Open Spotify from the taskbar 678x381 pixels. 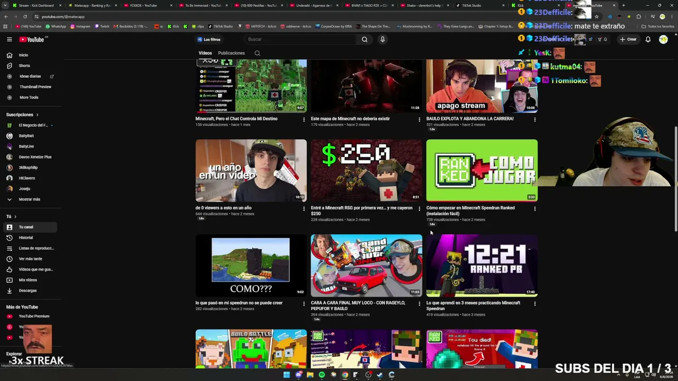pos(322,375)
